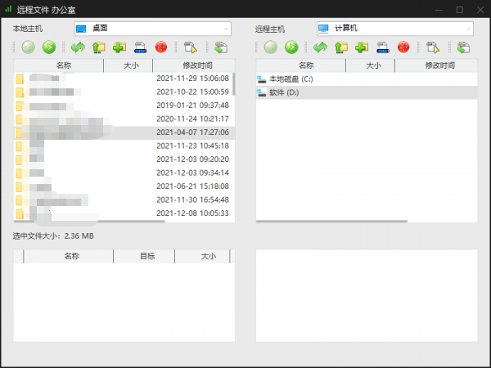Click the 目标 column header in transfer queue
The image size is (491, 368).
point(147,256)
